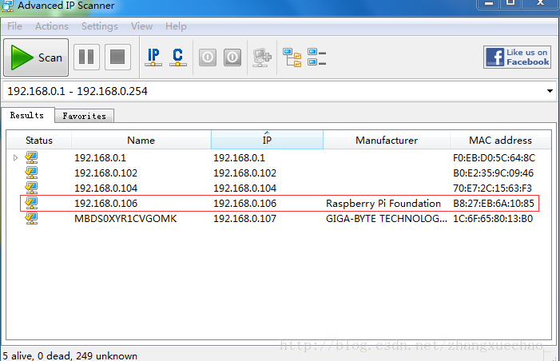Open the File menu
Viewport: 560px width, 361px height.
[x=14, y=26]
